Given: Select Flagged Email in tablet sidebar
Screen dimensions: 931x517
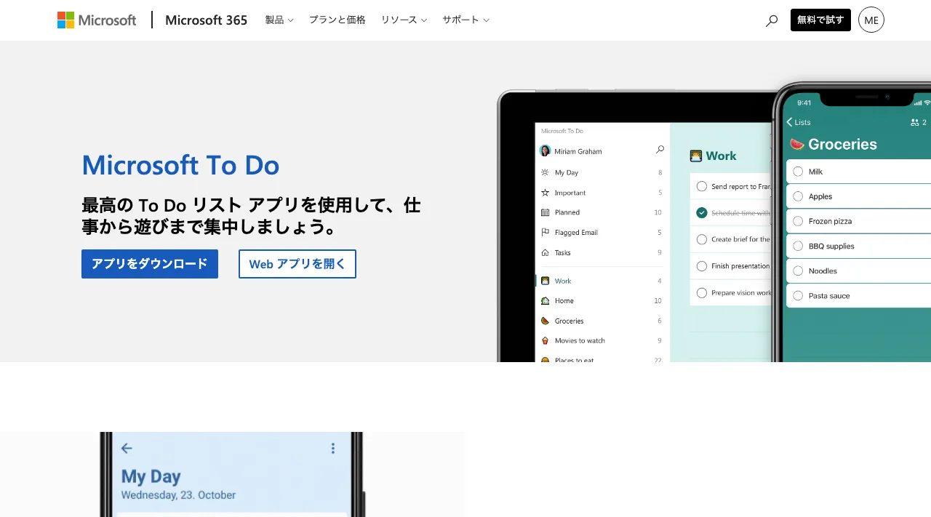Looking at the screenshot, I should [x=601, y=233].
